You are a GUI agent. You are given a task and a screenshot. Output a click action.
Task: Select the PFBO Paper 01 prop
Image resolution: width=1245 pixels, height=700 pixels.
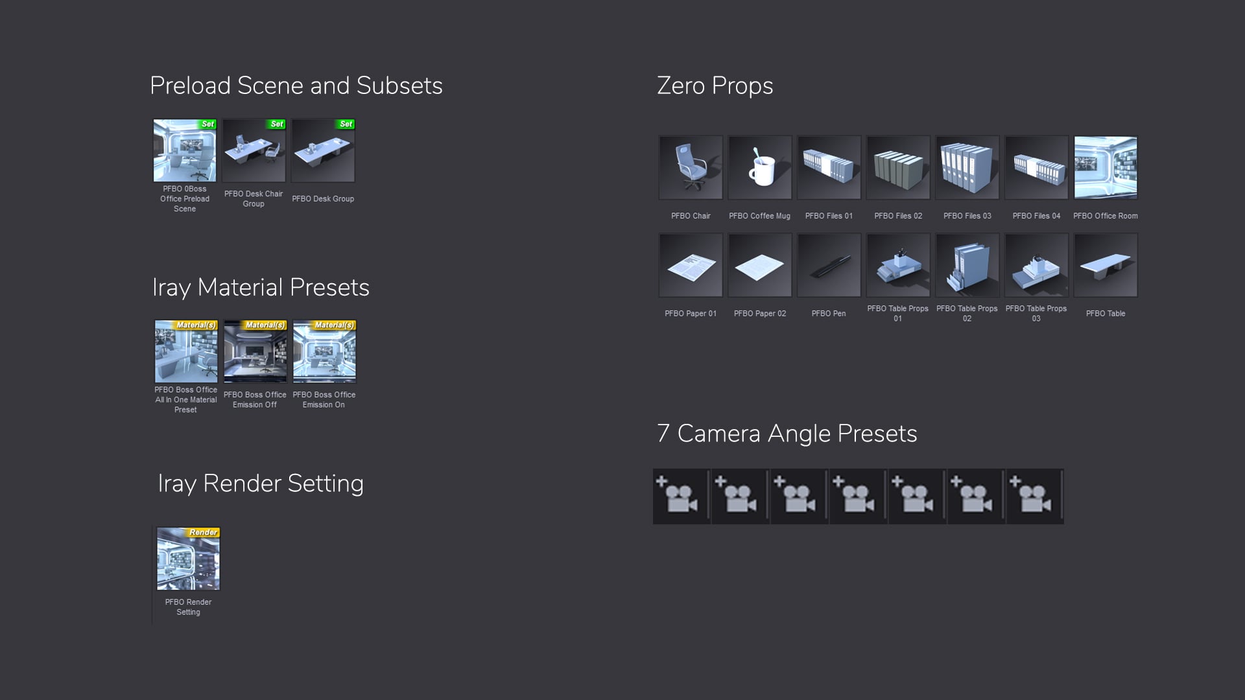tap(691, 266)
